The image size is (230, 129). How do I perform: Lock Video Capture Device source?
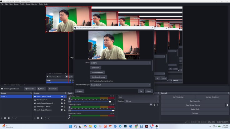65,97
